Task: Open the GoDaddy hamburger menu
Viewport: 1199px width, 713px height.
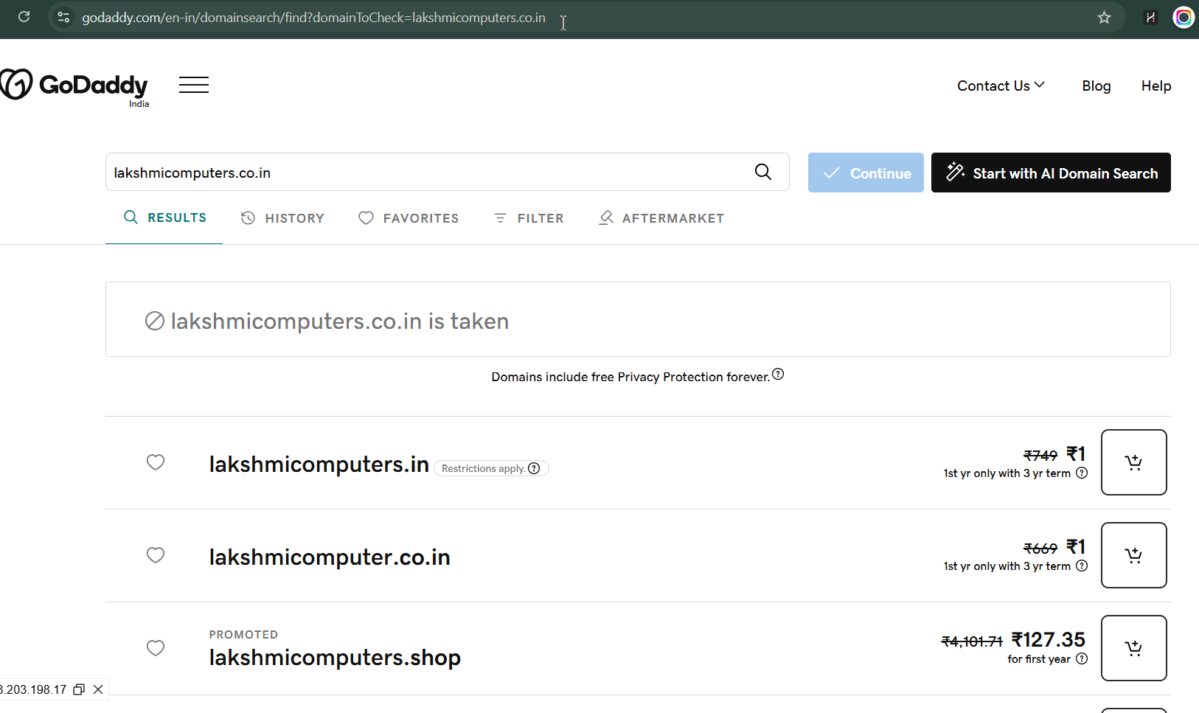Action: click(193, 85)
